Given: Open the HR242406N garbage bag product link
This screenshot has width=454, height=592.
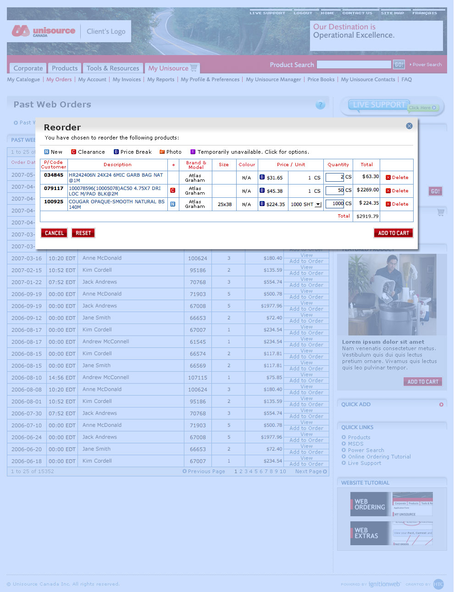Looking at the screenshot, I should (116, 178).
